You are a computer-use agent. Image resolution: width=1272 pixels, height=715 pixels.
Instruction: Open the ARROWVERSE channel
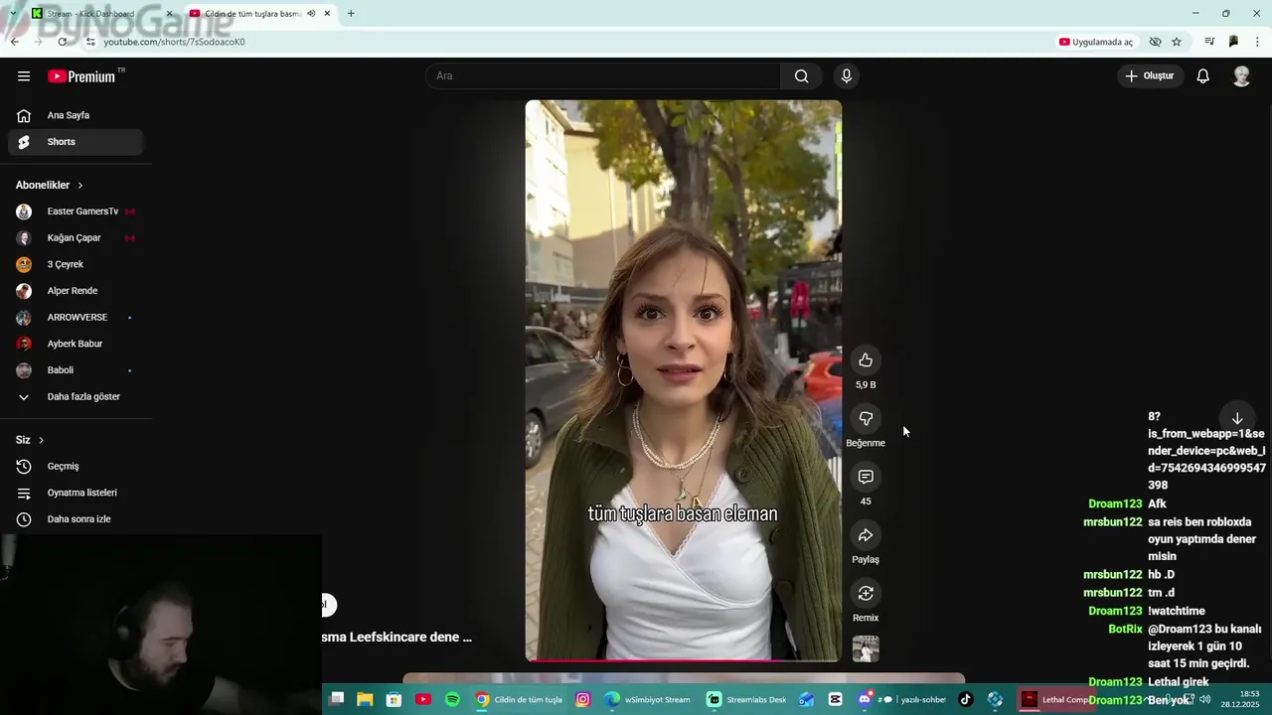tap(76, 318)
